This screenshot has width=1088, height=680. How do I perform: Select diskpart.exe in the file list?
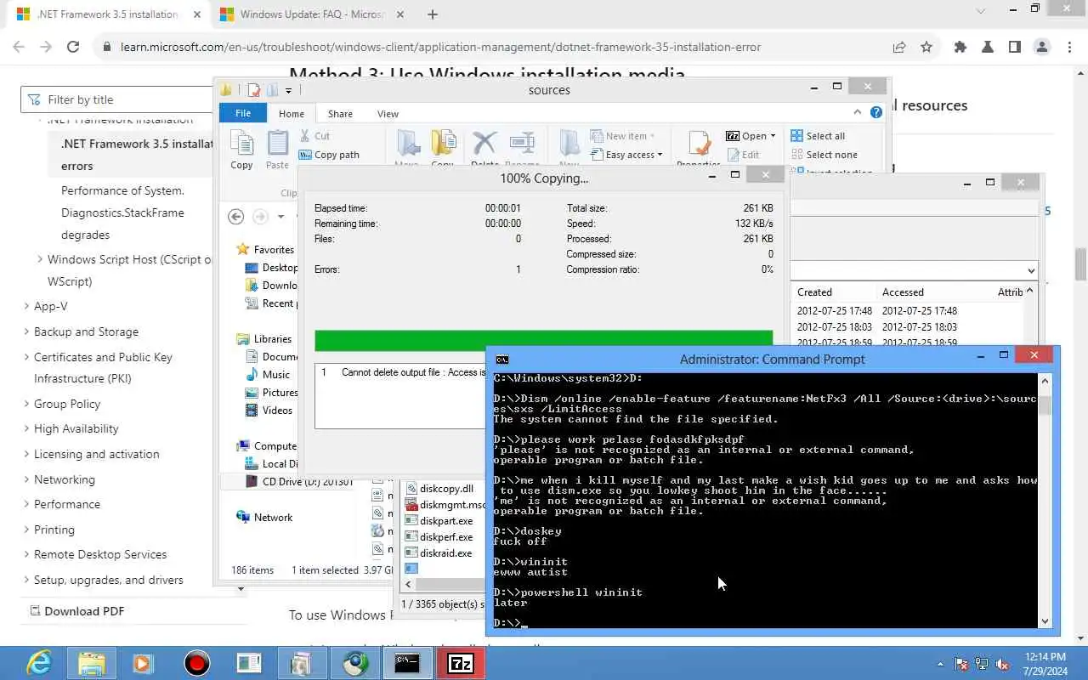(446, 521)
